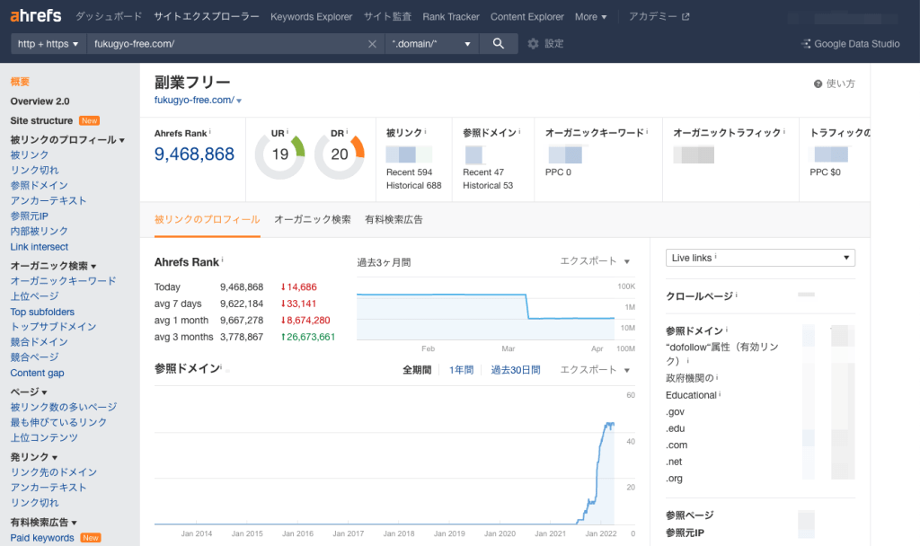Open 上位コンテンツ sidebar link

click(44, 437)
